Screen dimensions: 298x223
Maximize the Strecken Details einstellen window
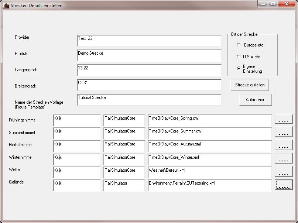tap(273, 4)
